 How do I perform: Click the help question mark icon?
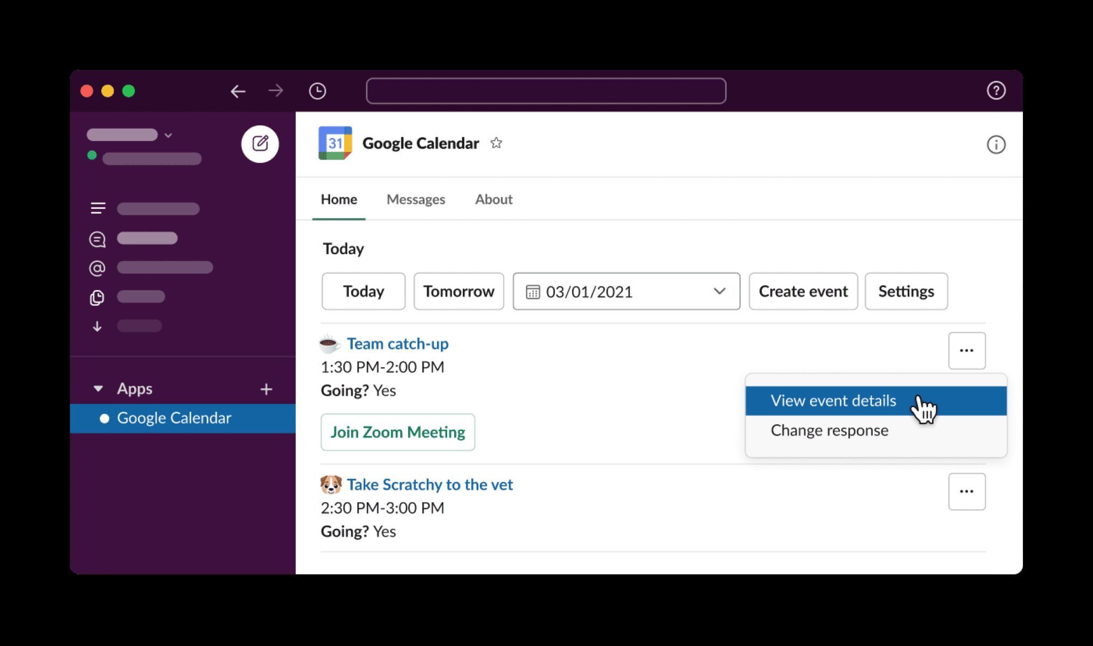997,91
